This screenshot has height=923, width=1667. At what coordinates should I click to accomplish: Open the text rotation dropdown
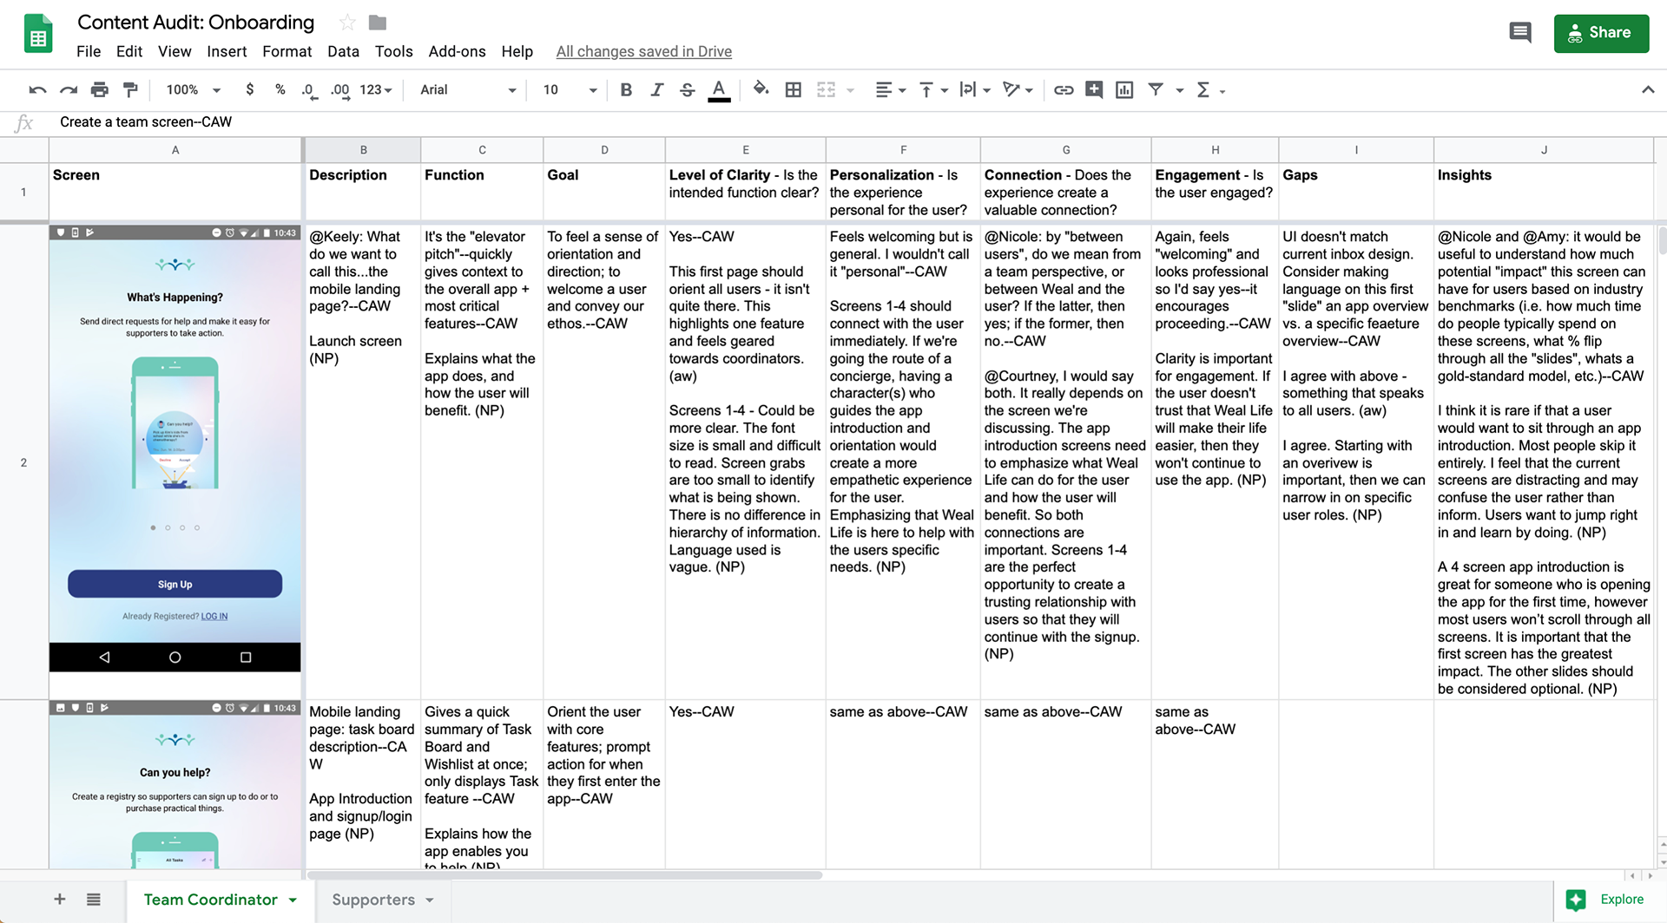pyautogui.click(x=1018, y=89)
